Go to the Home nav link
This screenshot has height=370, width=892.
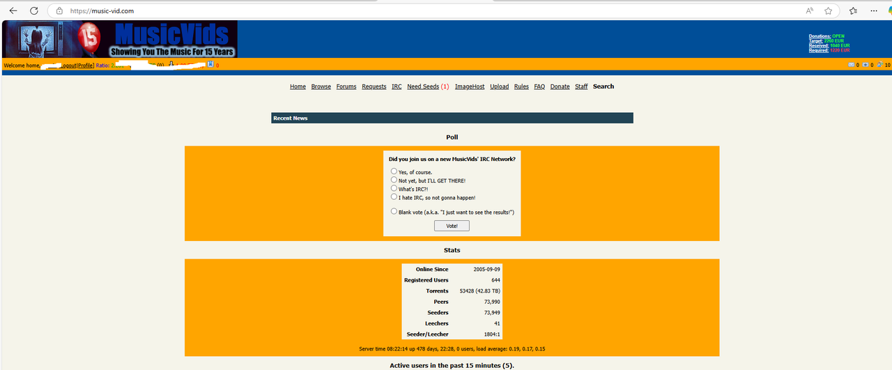(x=298, y=86)
